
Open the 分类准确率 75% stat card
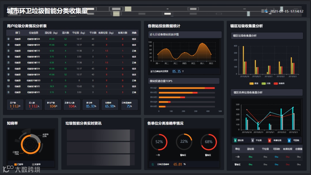point(129,105)
